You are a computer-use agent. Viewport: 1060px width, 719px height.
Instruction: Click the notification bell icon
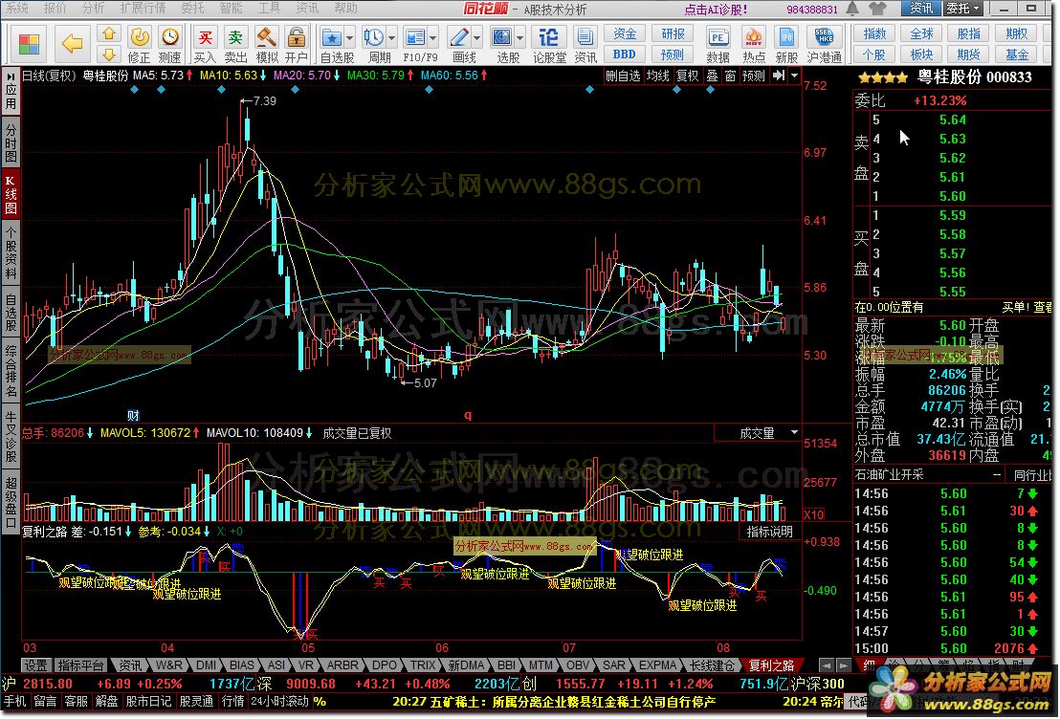853,9
